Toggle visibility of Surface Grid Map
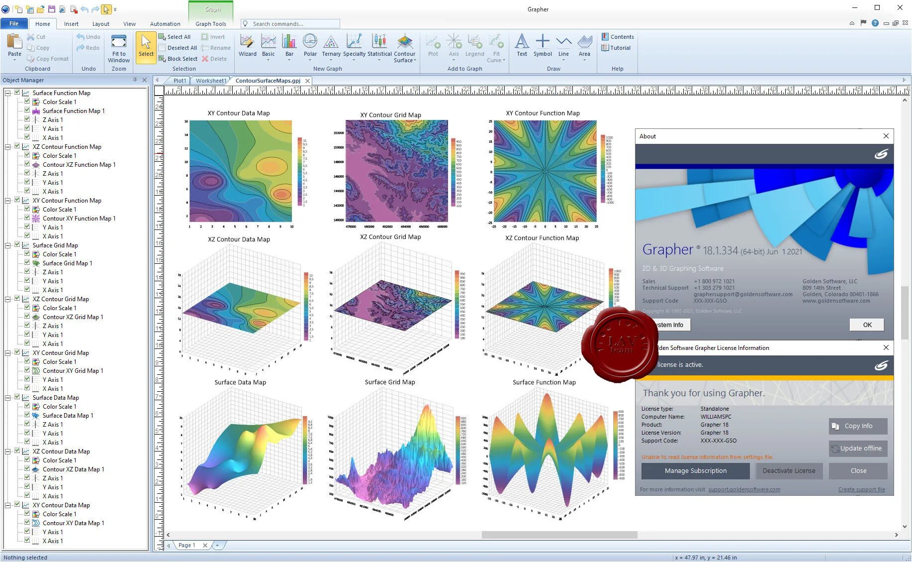 (17, 245)
